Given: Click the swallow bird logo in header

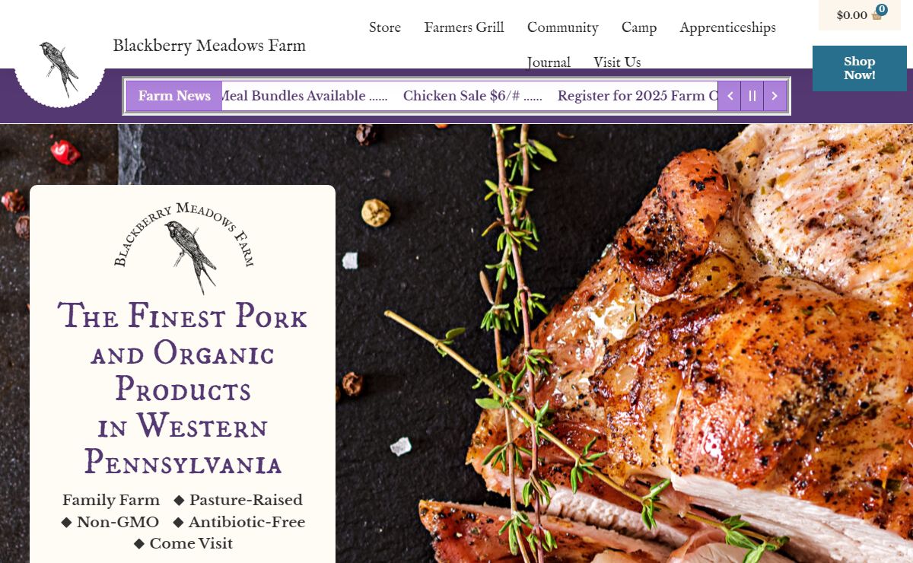Looking at the screenshot, I should (x=59, y=70).
